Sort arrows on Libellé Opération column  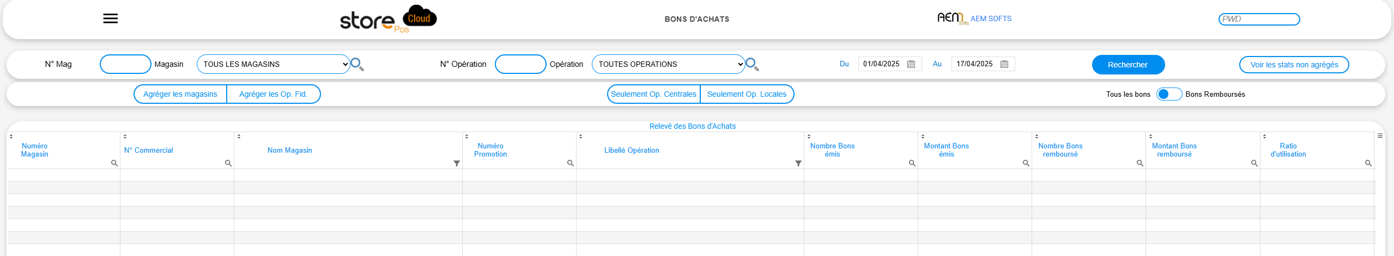point(580,136)
